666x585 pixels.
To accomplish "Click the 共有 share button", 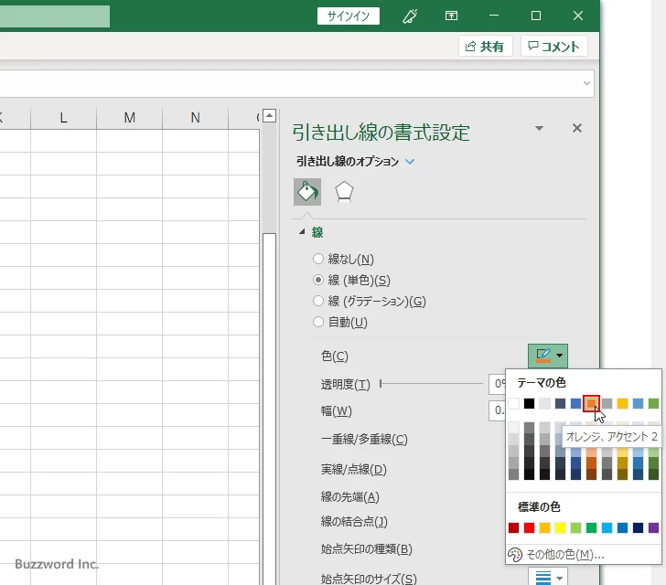I will click(x=485, y=47).
